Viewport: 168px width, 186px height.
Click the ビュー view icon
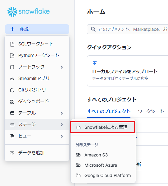[x=12, y=136]
